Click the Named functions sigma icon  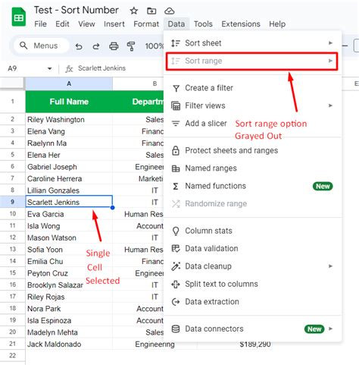[x=176, y=186]
